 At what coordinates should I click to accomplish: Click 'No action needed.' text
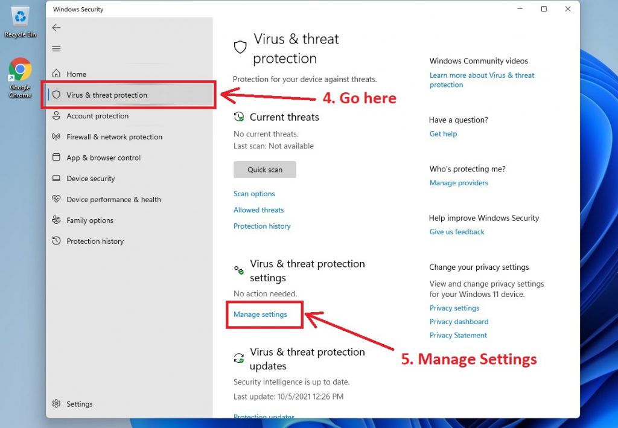click(x=266, y=293)
